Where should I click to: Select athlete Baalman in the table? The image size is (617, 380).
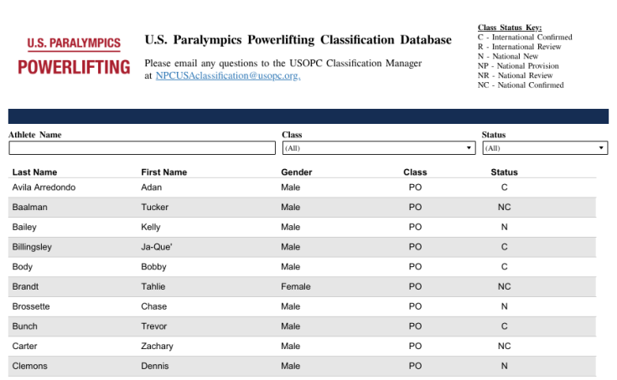point(30,207)
